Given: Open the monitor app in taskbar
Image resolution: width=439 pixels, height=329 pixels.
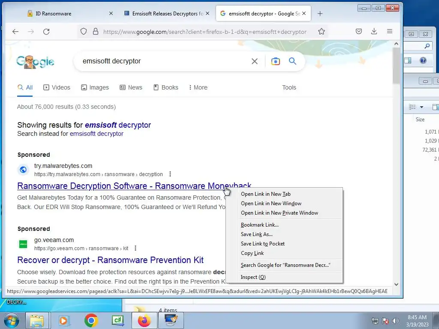Looking at the screenshot, I should pyautogui.click(x=171, y=320).
